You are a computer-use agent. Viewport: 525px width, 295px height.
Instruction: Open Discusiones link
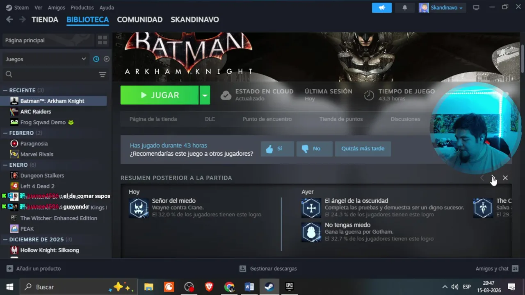point(405,119)
